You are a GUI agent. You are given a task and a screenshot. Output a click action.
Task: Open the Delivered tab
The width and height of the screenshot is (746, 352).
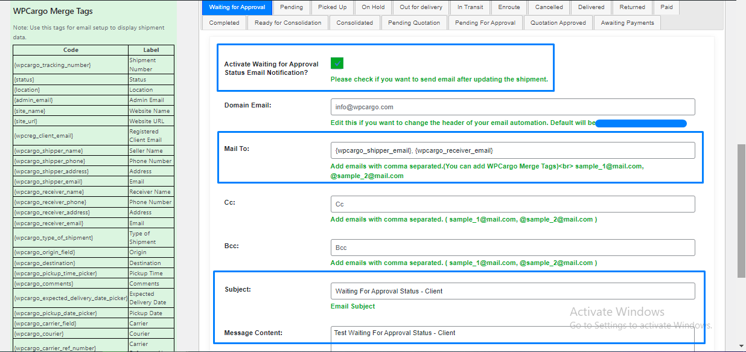point(592,7)
